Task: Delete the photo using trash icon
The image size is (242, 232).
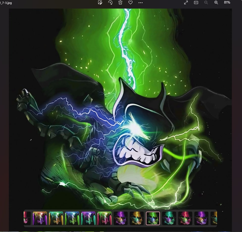Action: click(x=120, y=3)
